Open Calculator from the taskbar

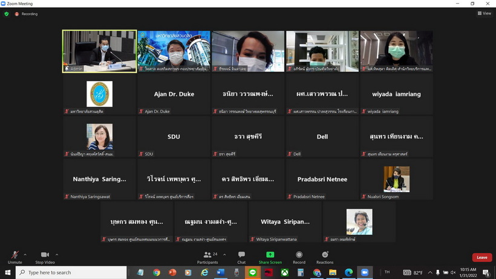click(301, 272)
